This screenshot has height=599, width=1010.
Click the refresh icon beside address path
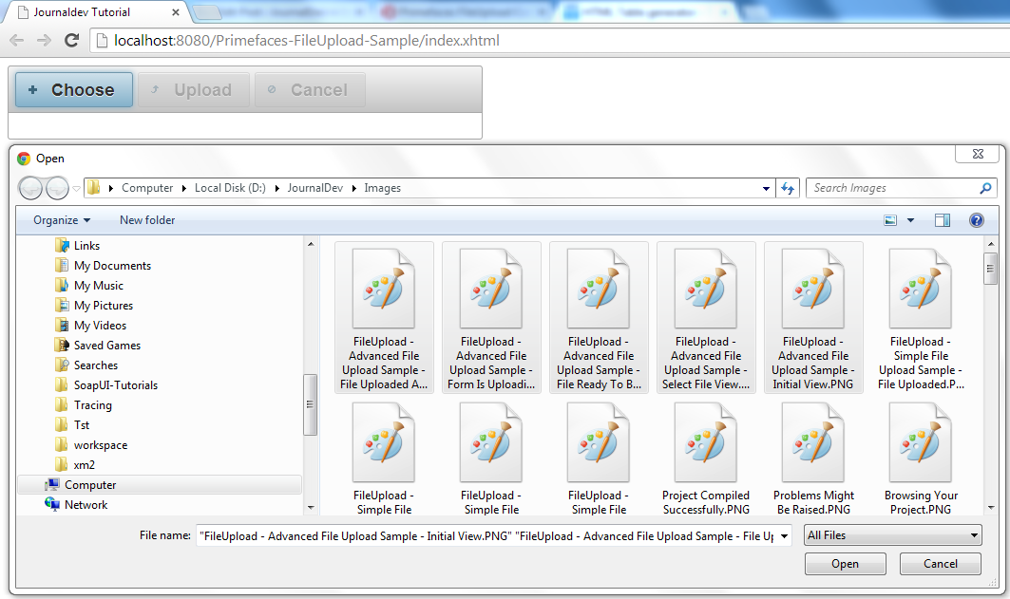[x=787, y=188]
